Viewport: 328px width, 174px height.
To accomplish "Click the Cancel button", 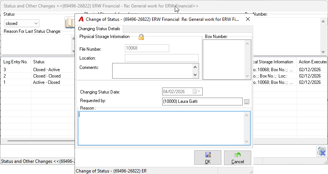I will click(x=238, y=158).
